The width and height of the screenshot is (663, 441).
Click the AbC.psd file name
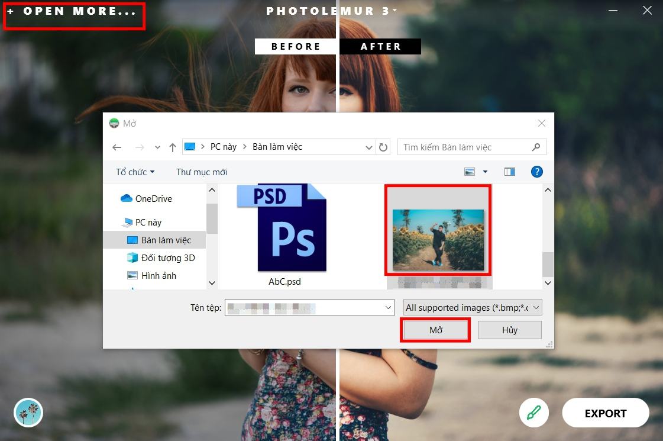[284, 282]
